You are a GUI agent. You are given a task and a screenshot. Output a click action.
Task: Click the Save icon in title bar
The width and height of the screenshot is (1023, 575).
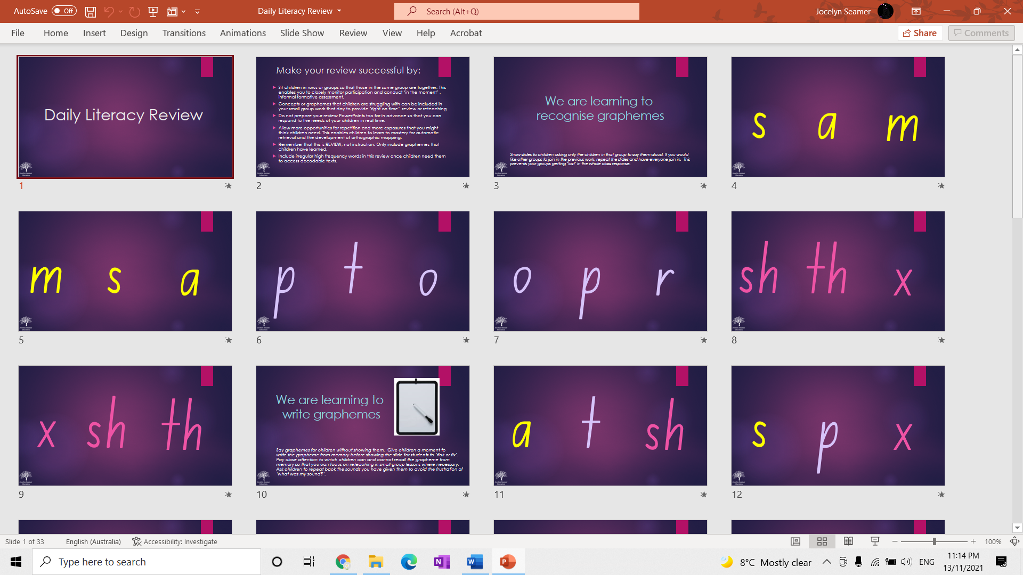tap(91, 11)
